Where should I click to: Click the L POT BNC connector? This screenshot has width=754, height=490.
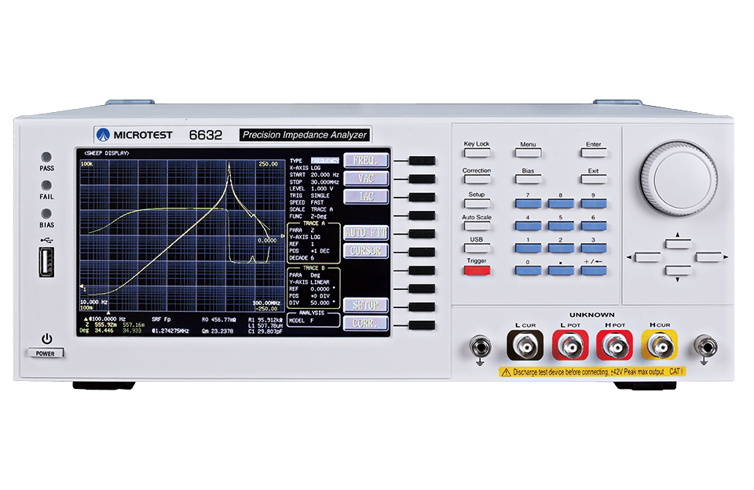coord(570,345)
